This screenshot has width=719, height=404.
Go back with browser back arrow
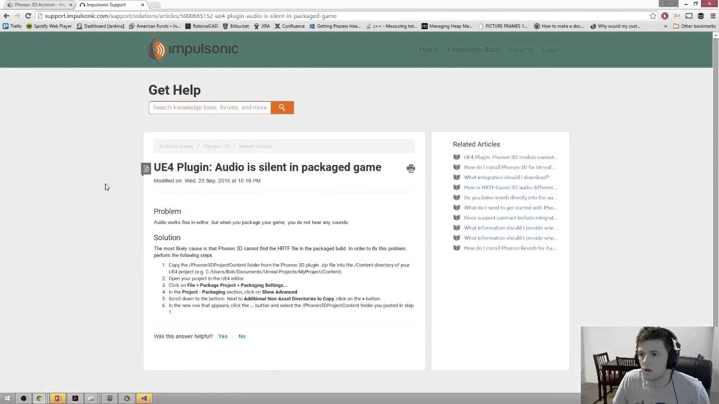7,16
